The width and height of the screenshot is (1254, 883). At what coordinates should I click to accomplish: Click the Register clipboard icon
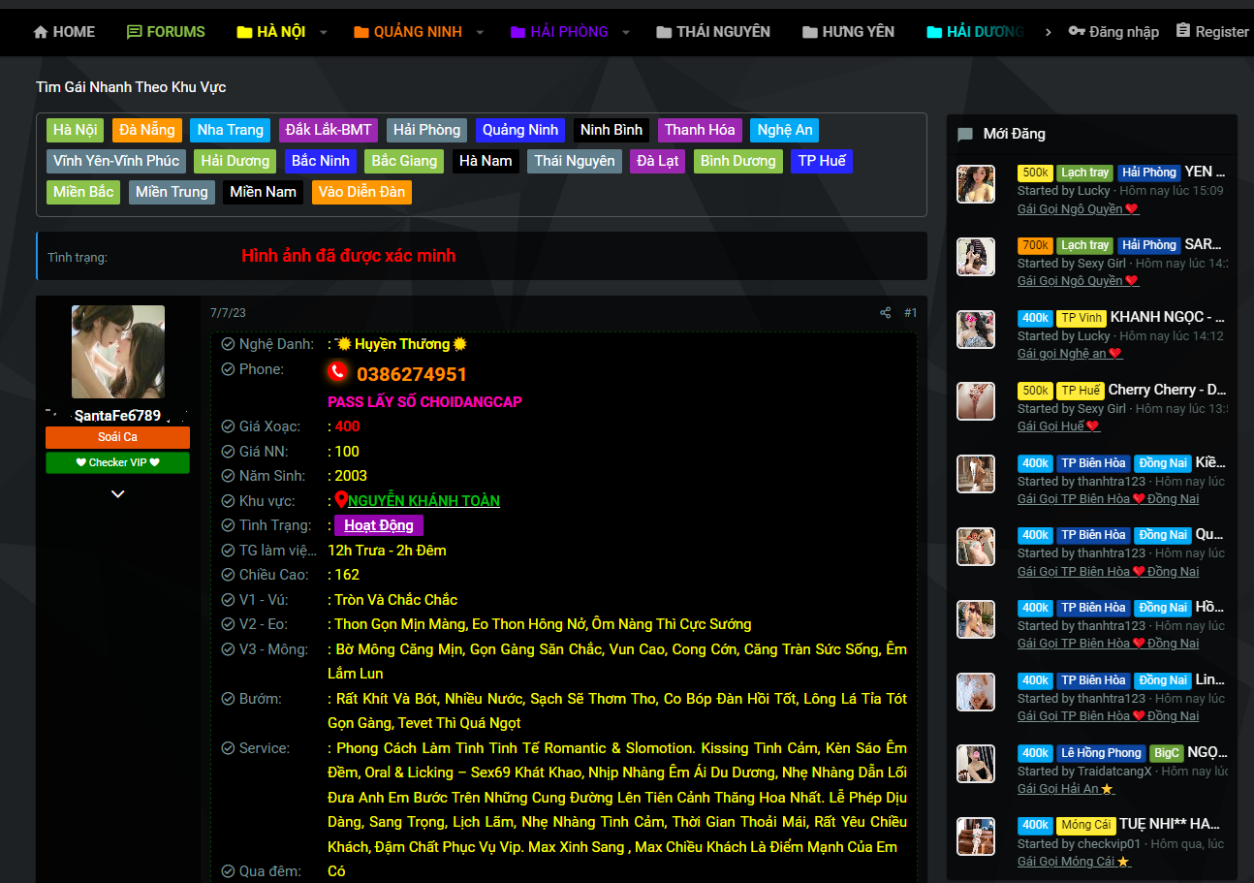pyautogui.click(x=1183, y=31)
